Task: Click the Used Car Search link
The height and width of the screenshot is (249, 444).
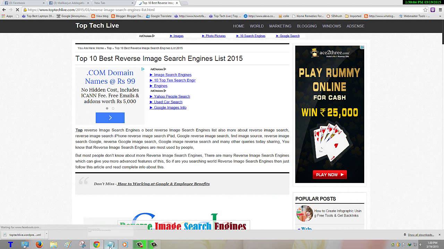Action: click(166, 102)
